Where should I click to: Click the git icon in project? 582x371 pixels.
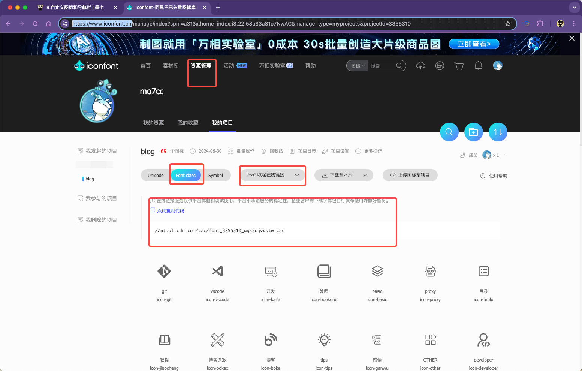pyautogui.click(x=164, y=271)
